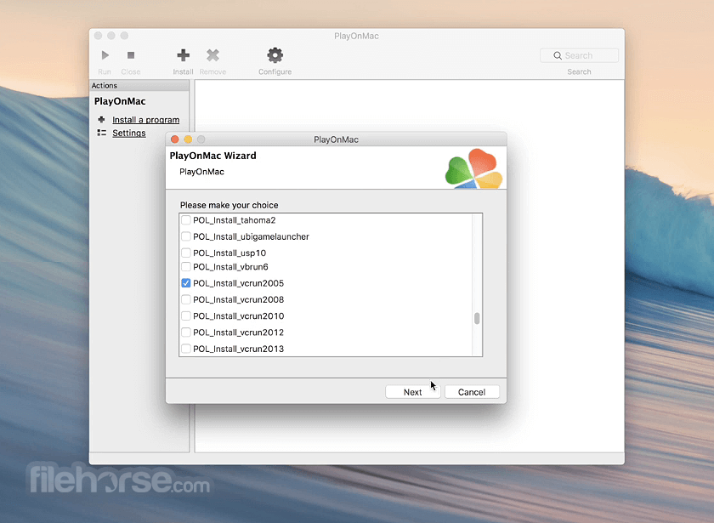Click the Close stop icon in toolbar
The height and width of the screenshot is (523, 714).
pyautogui.click(x=131, y=55)
